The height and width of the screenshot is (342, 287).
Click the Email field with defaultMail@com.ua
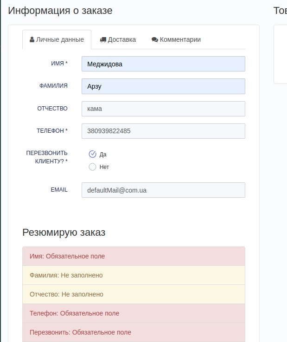coord(164,190)
